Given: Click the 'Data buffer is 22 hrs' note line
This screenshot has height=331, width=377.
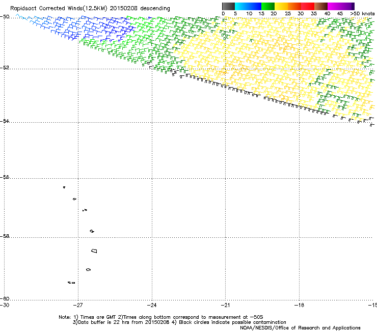Looking at the screenshot, I should [x=179, y=322].
